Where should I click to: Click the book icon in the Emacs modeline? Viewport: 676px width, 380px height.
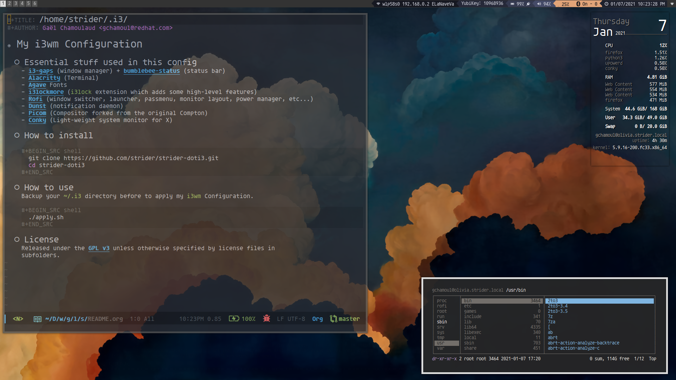click(x=37, y=319)
